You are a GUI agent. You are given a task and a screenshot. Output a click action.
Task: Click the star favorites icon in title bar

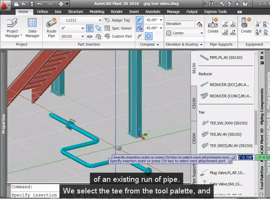237,4
